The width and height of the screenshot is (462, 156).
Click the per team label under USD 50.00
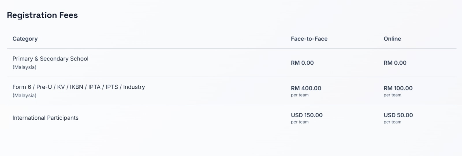[392, 122]
